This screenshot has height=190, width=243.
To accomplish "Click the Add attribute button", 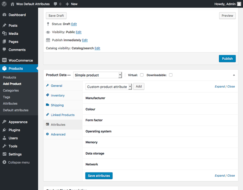I will point(139,86).
